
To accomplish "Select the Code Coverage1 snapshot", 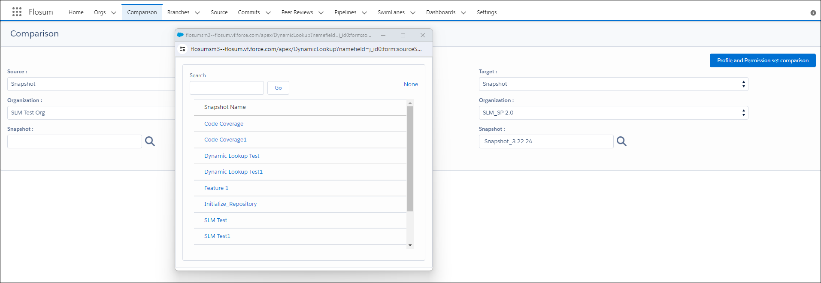I will pos(225,140).
